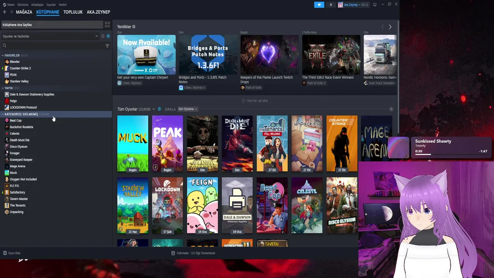Image resolution: width=494 pixels, height=278 pixels.
Task: Open the Disco Elysium game cover
Action: 342,205
